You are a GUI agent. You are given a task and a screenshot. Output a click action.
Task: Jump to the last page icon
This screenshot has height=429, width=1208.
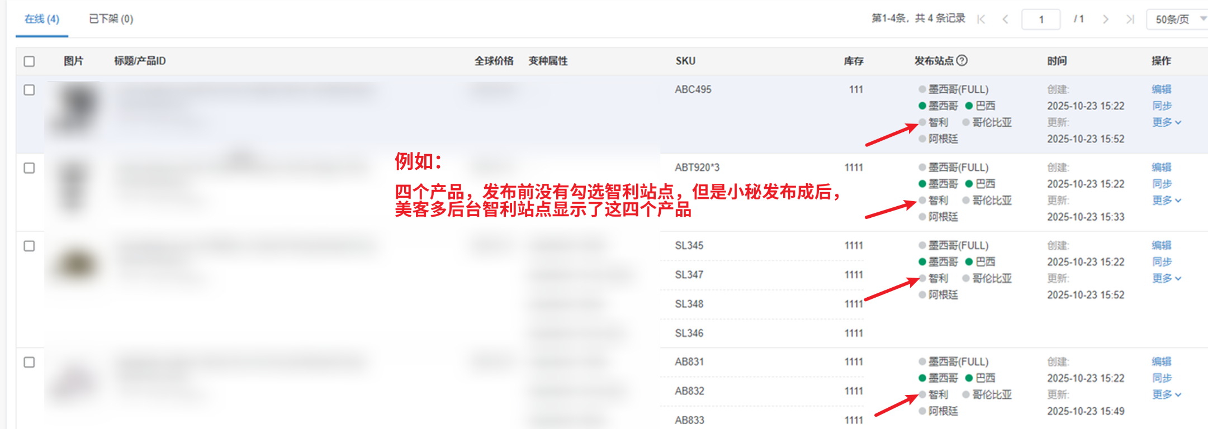pyautogui.click(x=1130, y=20)
